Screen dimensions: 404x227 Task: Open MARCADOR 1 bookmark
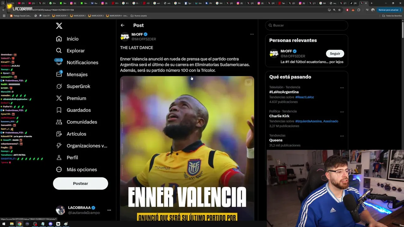click(60, 15)
